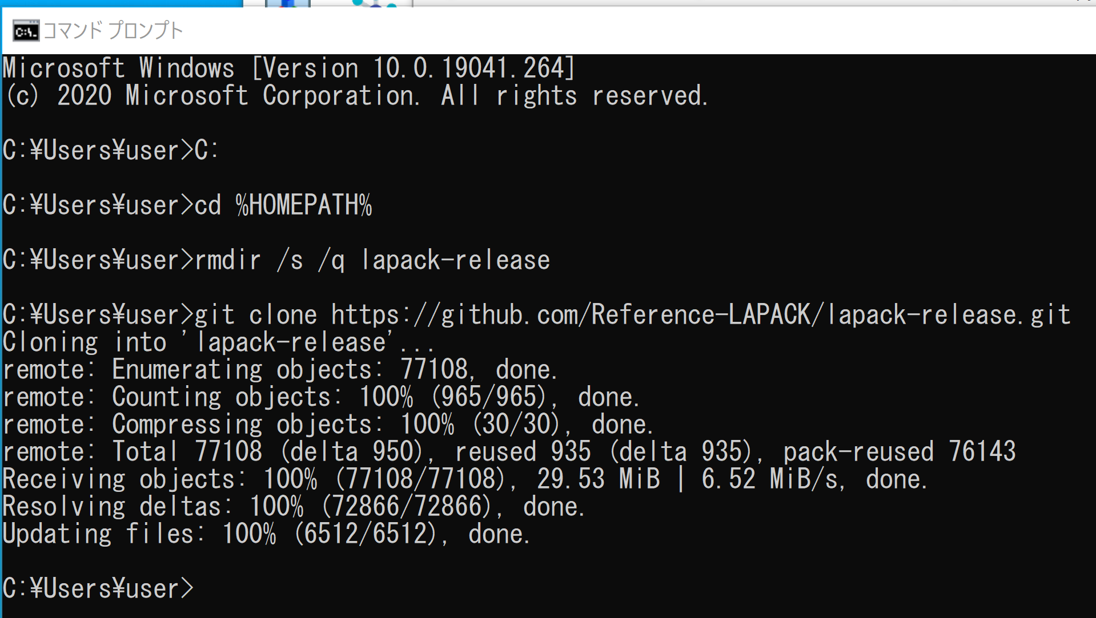Screen dimensions: 1096x618
Task: Click the 'Receiving objects: 100%' line
Action: click(465, 479)
